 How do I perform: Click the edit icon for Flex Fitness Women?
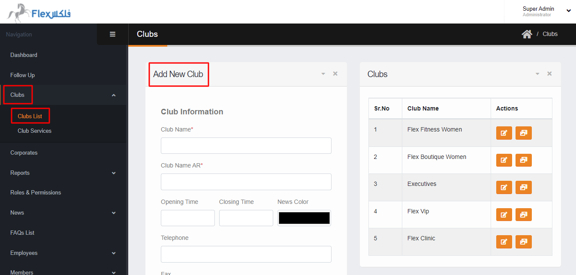tap(504, 133)
